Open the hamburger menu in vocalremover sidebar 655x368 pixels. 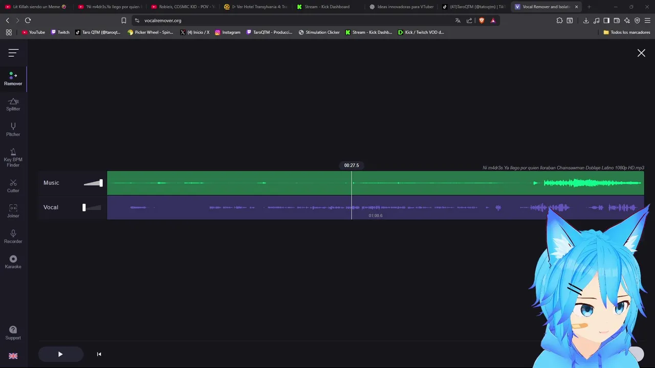pyautogui.click(x=13, y=53)
